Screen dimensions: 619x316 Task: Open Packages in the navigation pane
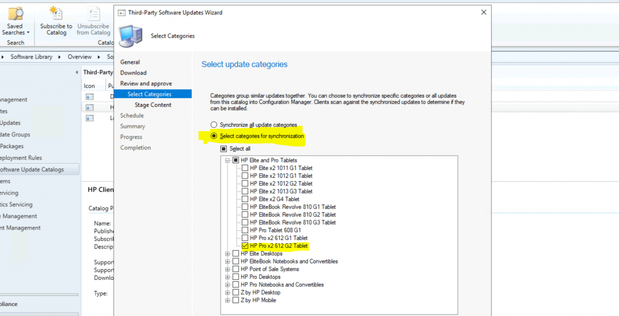[12, 146]
